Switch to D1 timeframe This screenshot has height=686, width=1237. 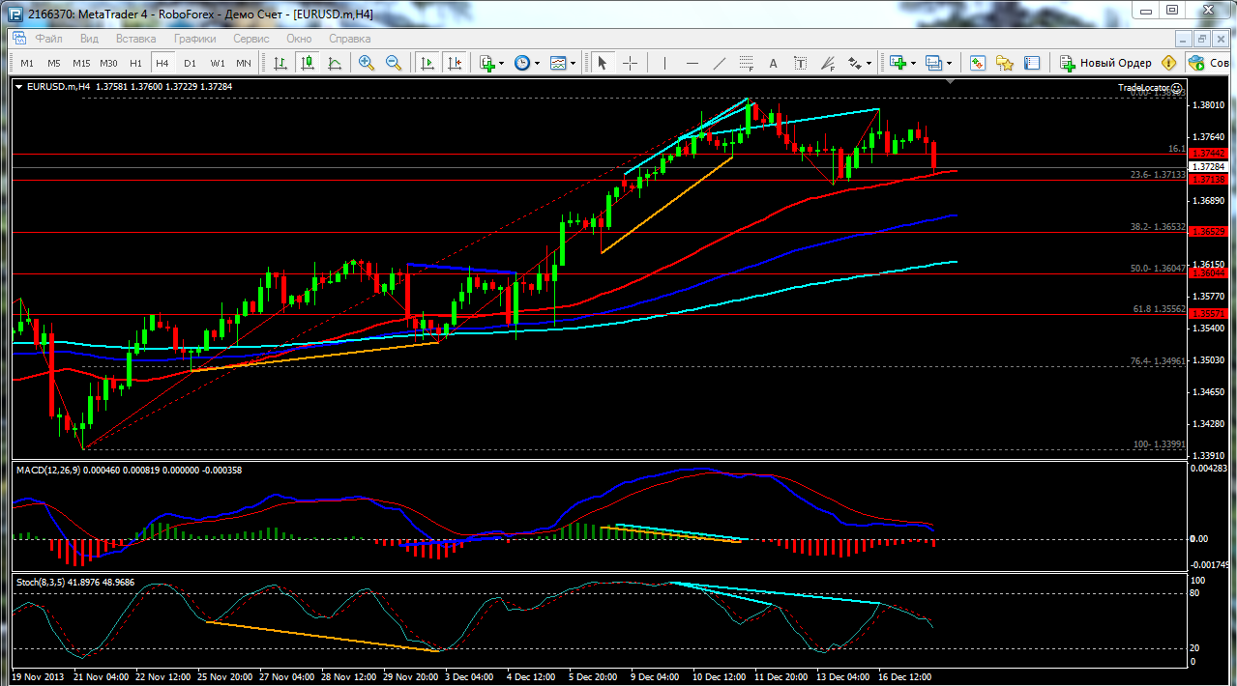190,63
